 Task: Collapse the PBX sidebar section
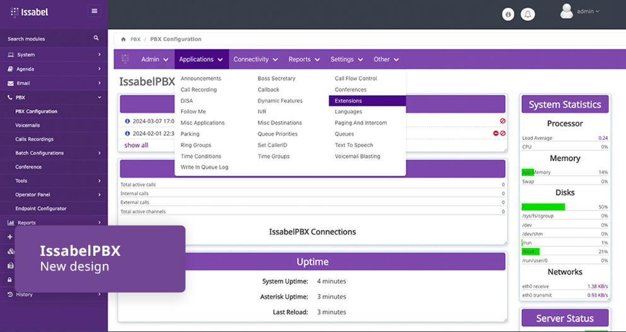(x=54, y=98)
